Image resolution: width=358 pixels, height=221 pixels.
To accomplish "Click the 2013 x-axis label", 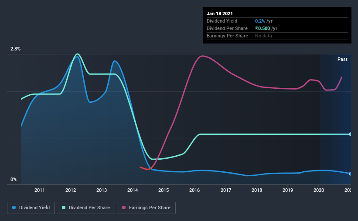I will [x=102, y=190].
